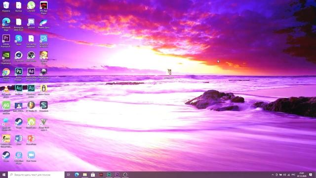Open Microsoft Edge from the taskbar
The height and width of the screenshot is (178, 316).
(x=77, y=175)
